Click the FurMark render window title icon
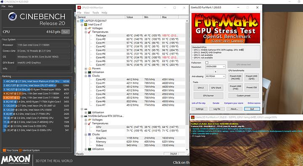The image size is (303, 166). (193, 117)
